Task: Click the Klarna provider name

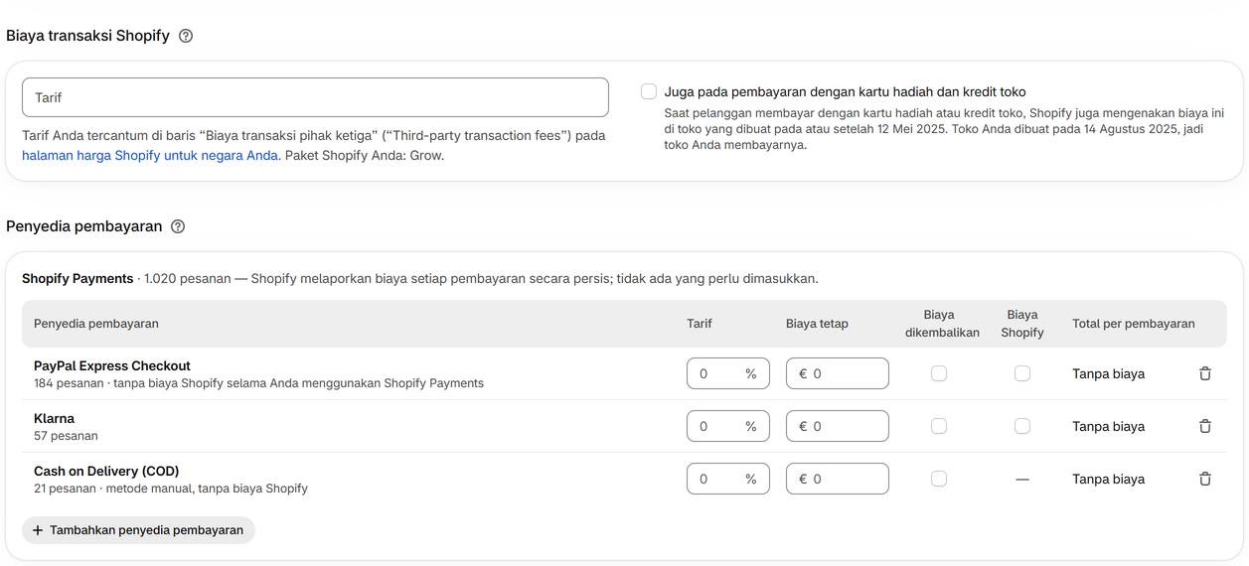Action: pos(54,418)
